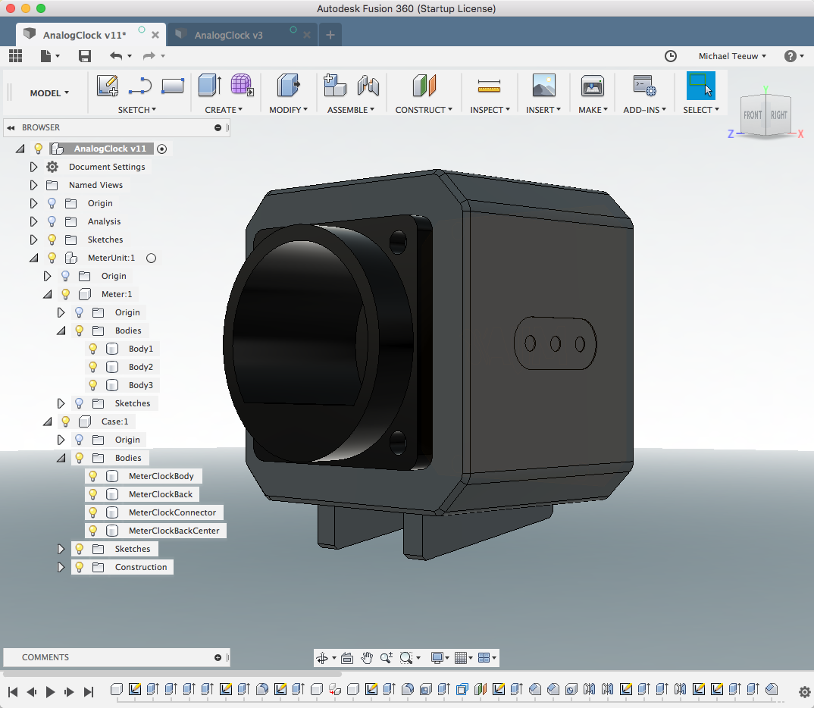Click the Press Pull modify icon
This screenshot has height=708, width=814.
(288, 86)
